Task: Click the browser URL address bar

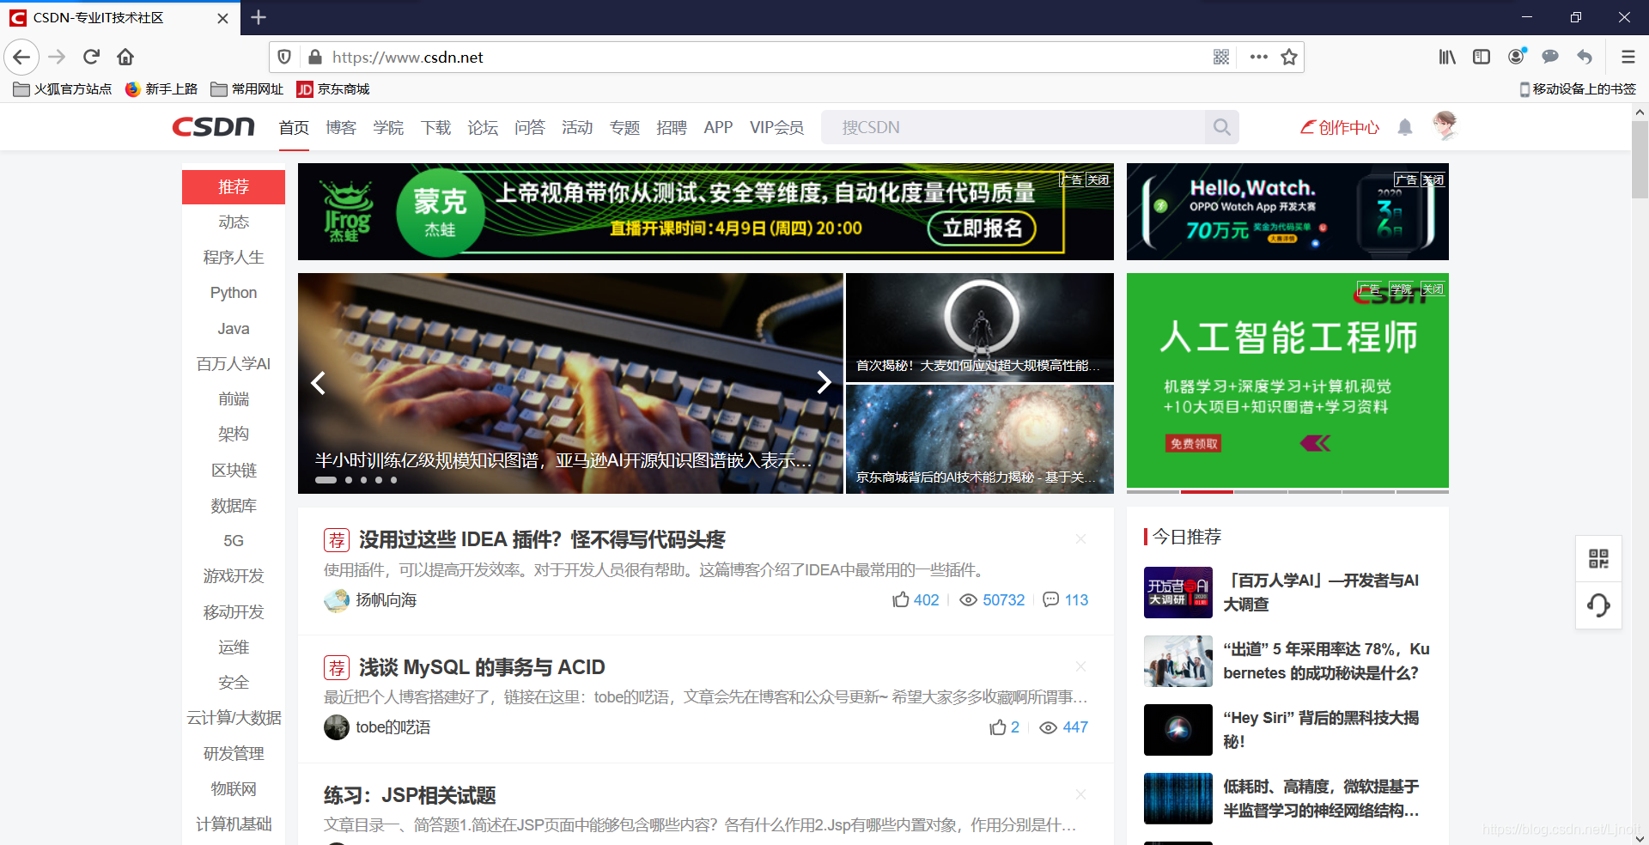Action: tap(764, 57)
